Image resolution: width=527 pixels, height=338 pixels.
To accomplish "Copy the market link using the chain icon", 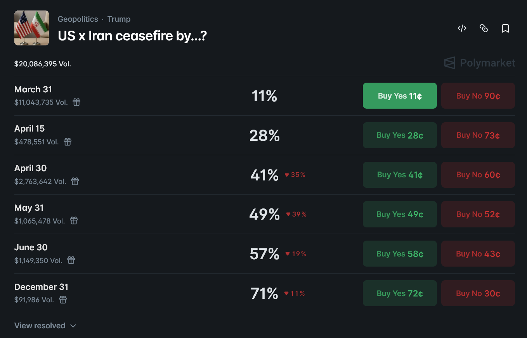I will pyautogui.click(x=484, y=28).
